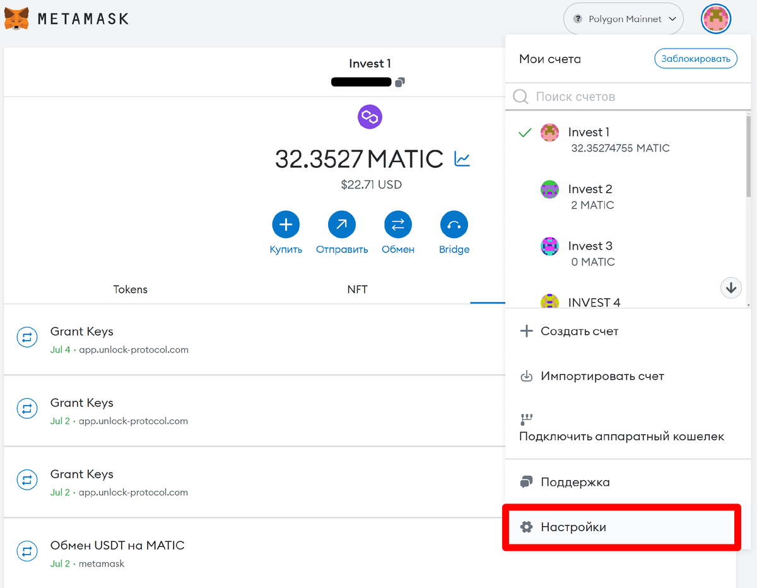This screenshot has height=588, width=757.
Task: Open the Polygon Mainnet network dropdown
Action: (623, 20)
